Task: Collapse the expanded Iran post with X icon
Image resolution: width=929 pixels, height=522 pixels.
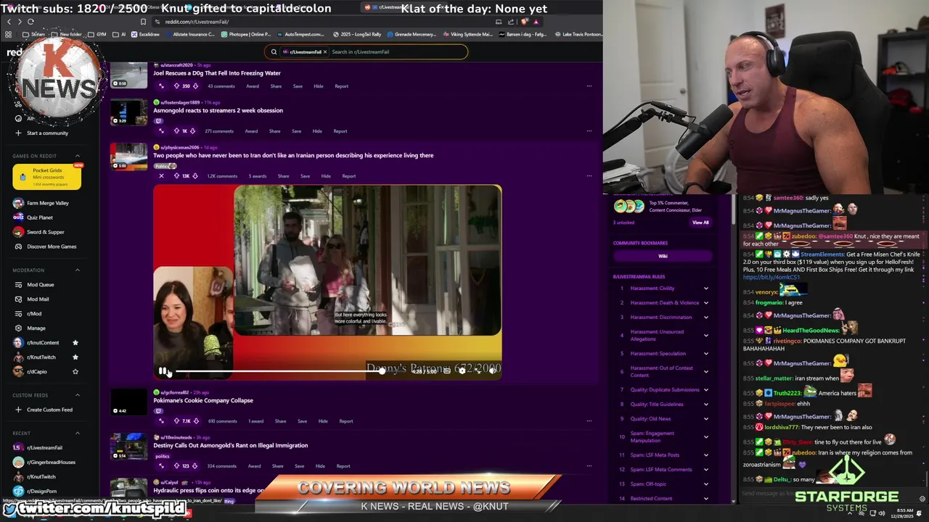Action: coord(161,176)
